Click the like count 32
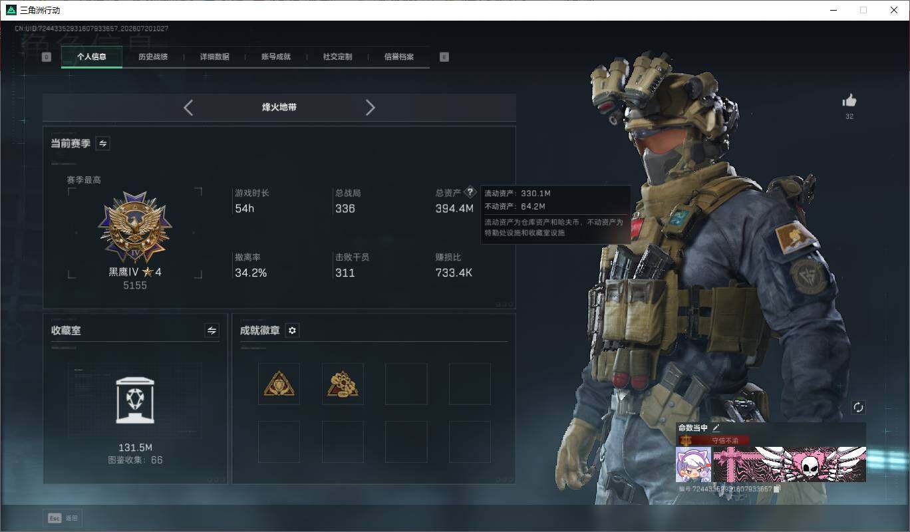This screenshot has width=910, height=532. [x=849, y=116]
